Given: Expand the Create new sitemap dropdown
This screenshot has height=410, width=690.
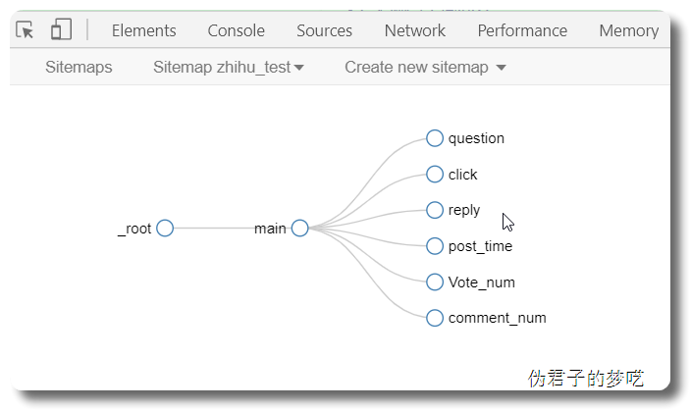Looking at the screenshot, I should tap(425, 68).
